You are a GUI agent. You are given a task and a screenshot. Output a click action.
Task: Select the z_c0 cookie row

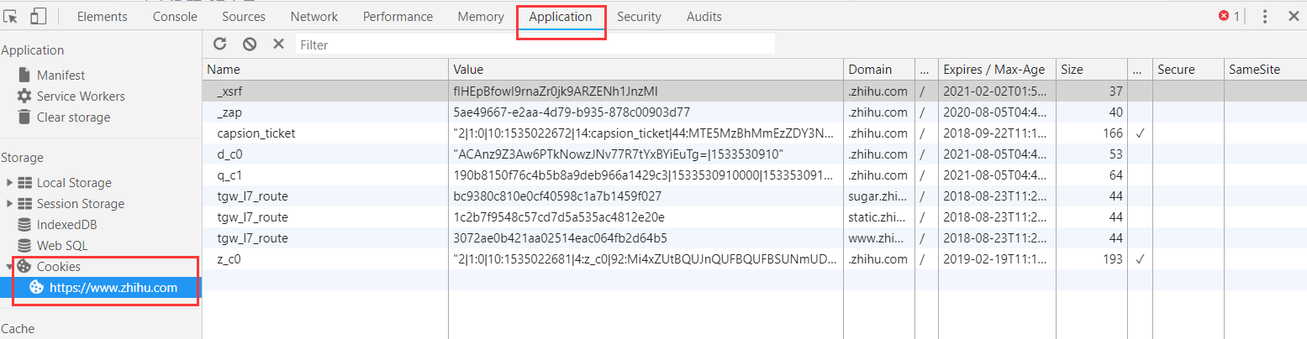click(x=755, y=258)
